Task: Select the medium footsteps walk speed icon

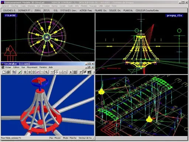Action: (x=85, y=72)
